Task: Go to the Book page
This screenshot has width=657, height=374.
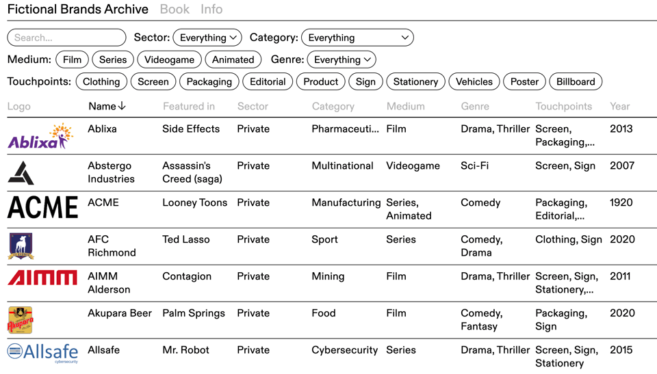Action: (x=175, y=10)
